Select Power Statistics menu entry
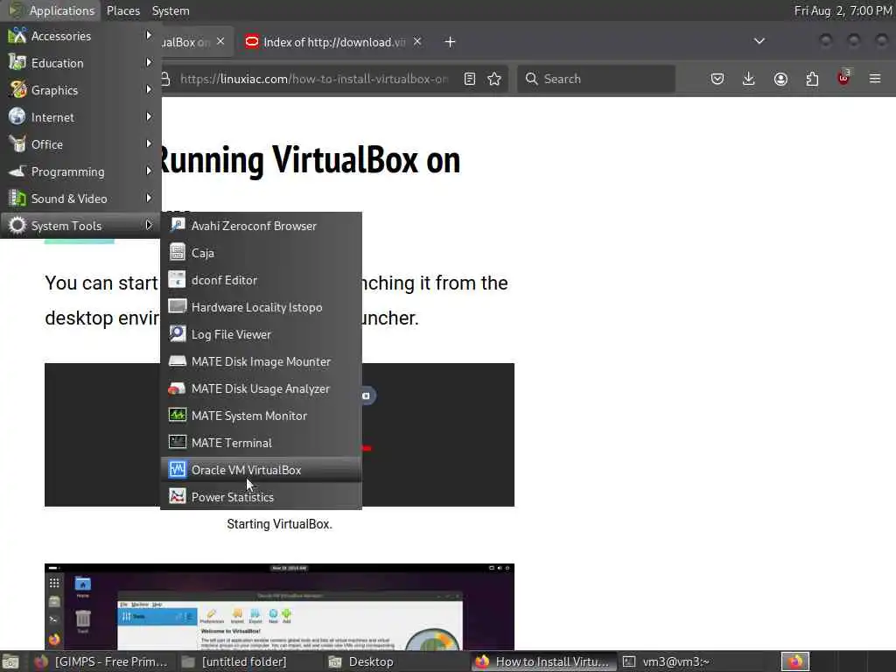This screenshot has width=896, height=672. pos(261,497)
